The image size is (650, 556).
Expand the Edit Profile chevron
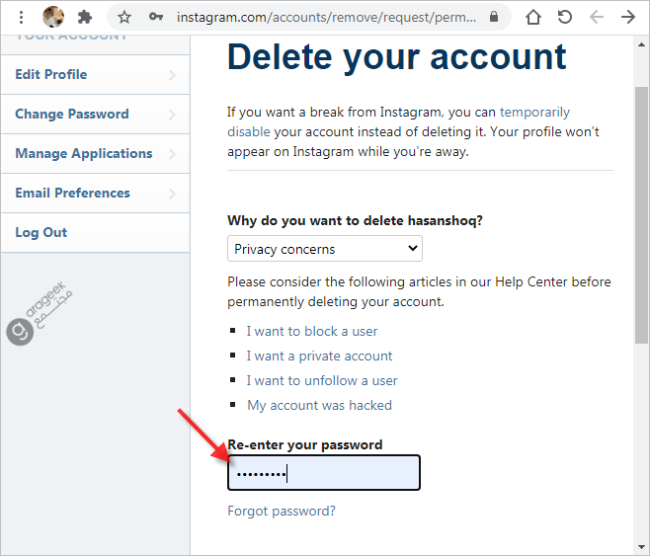pos(173,75)
